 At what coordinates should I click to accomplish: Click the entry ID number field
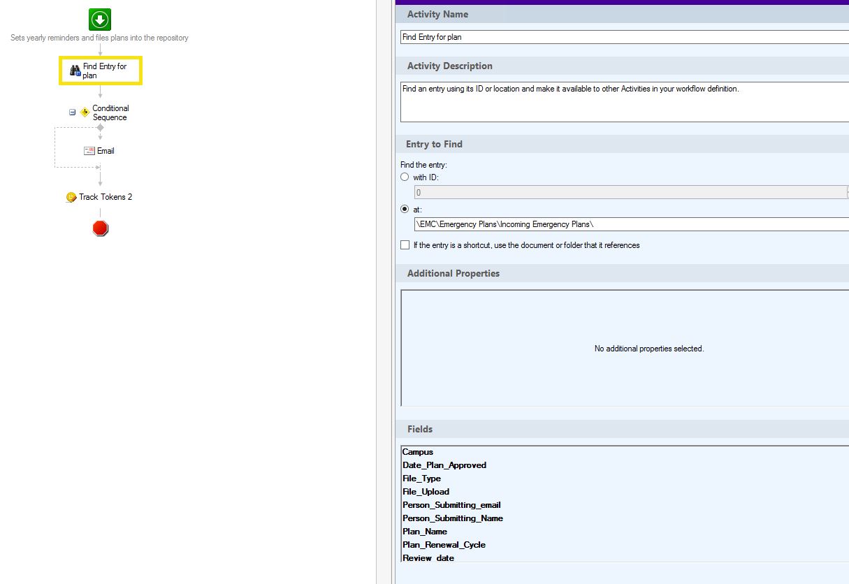click(x=630, y=192)
